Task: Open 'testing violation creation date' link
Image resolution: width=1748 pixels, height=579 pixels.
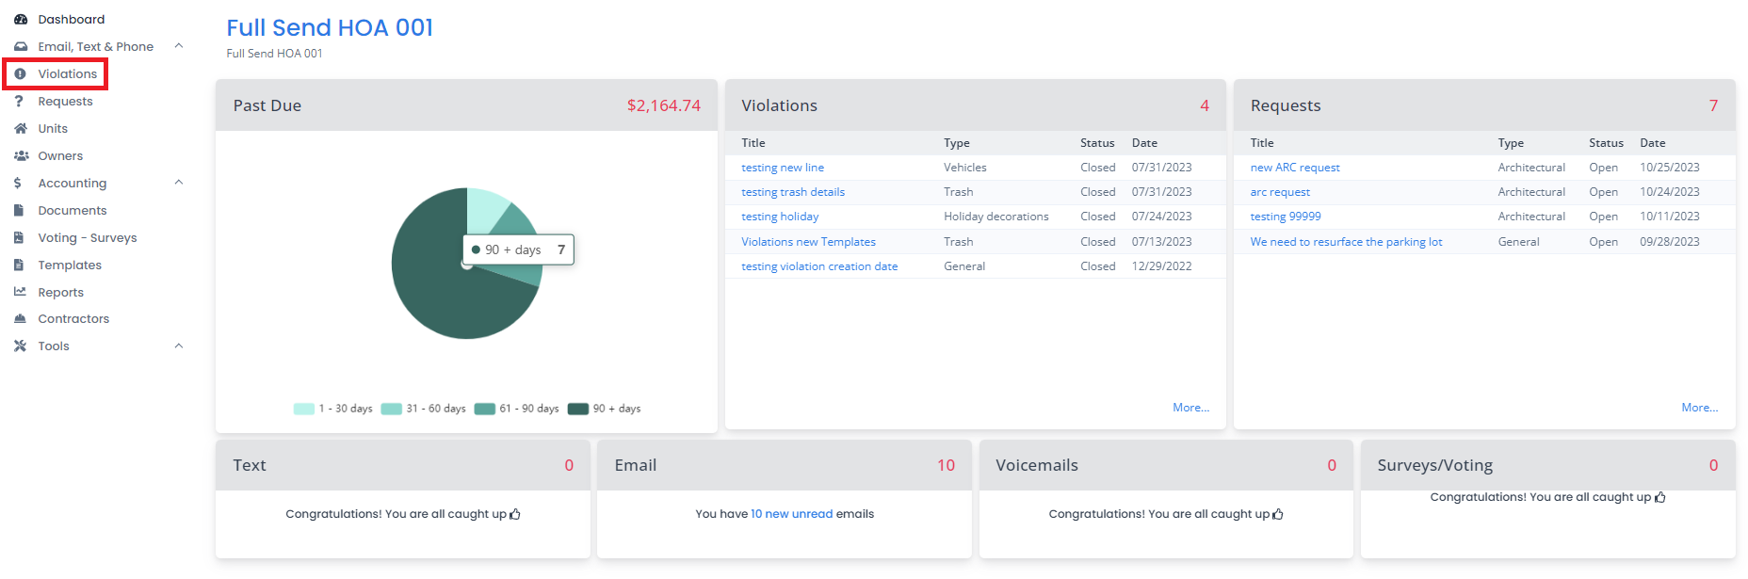Action: click(819, 266)
